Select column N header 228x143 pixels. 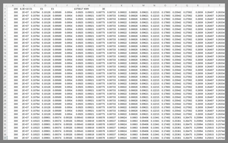[x=154, y=5]
